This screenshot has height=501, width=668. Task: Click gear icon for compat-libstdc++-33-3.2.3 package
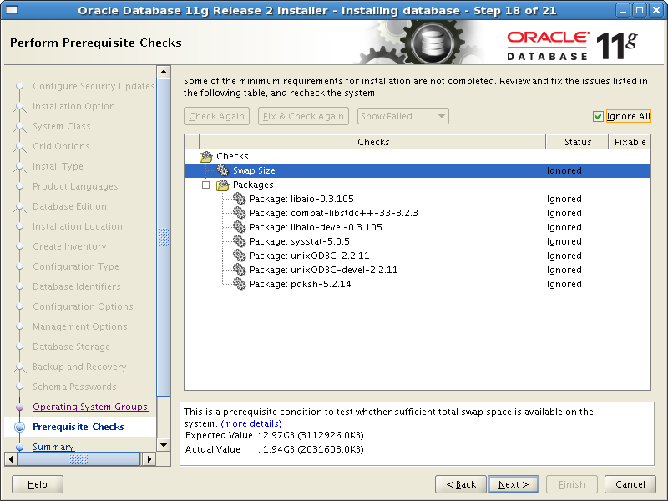[240, 213]
